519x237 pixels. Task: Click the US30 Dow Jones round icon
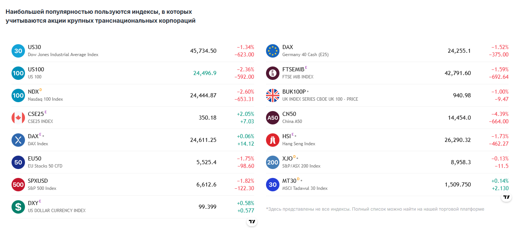point(18,51)
